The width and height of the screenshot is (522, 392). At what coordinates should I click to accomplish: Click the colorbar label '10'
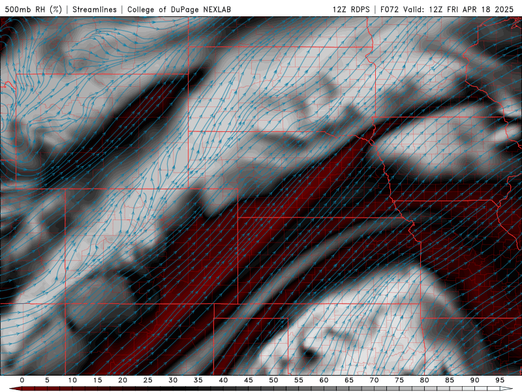click(x=72, y=380)
